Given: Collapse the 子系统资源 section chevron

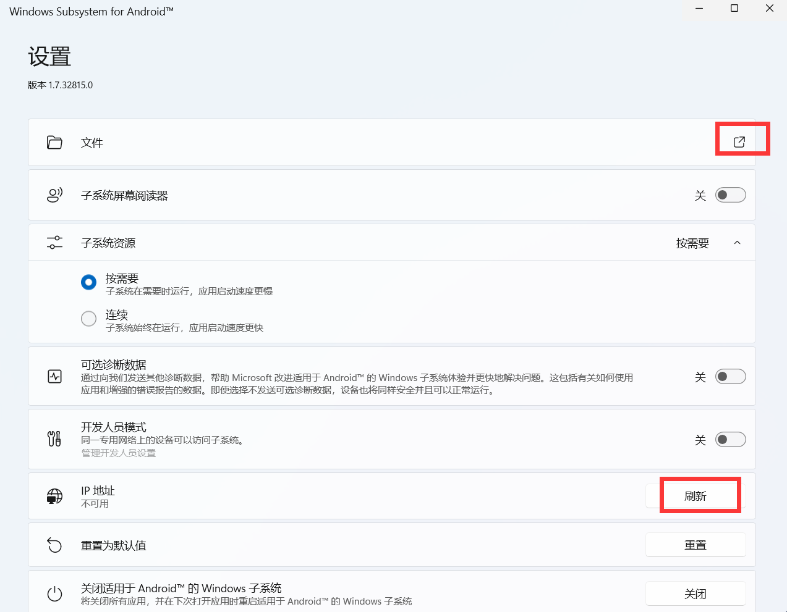Looking at the screenshot, I should (737, 243).
